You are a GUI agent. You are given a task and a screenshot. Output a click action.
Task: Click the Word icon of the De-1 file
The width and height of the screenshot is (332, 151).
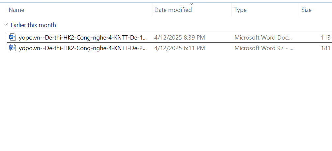click(13, 37)
